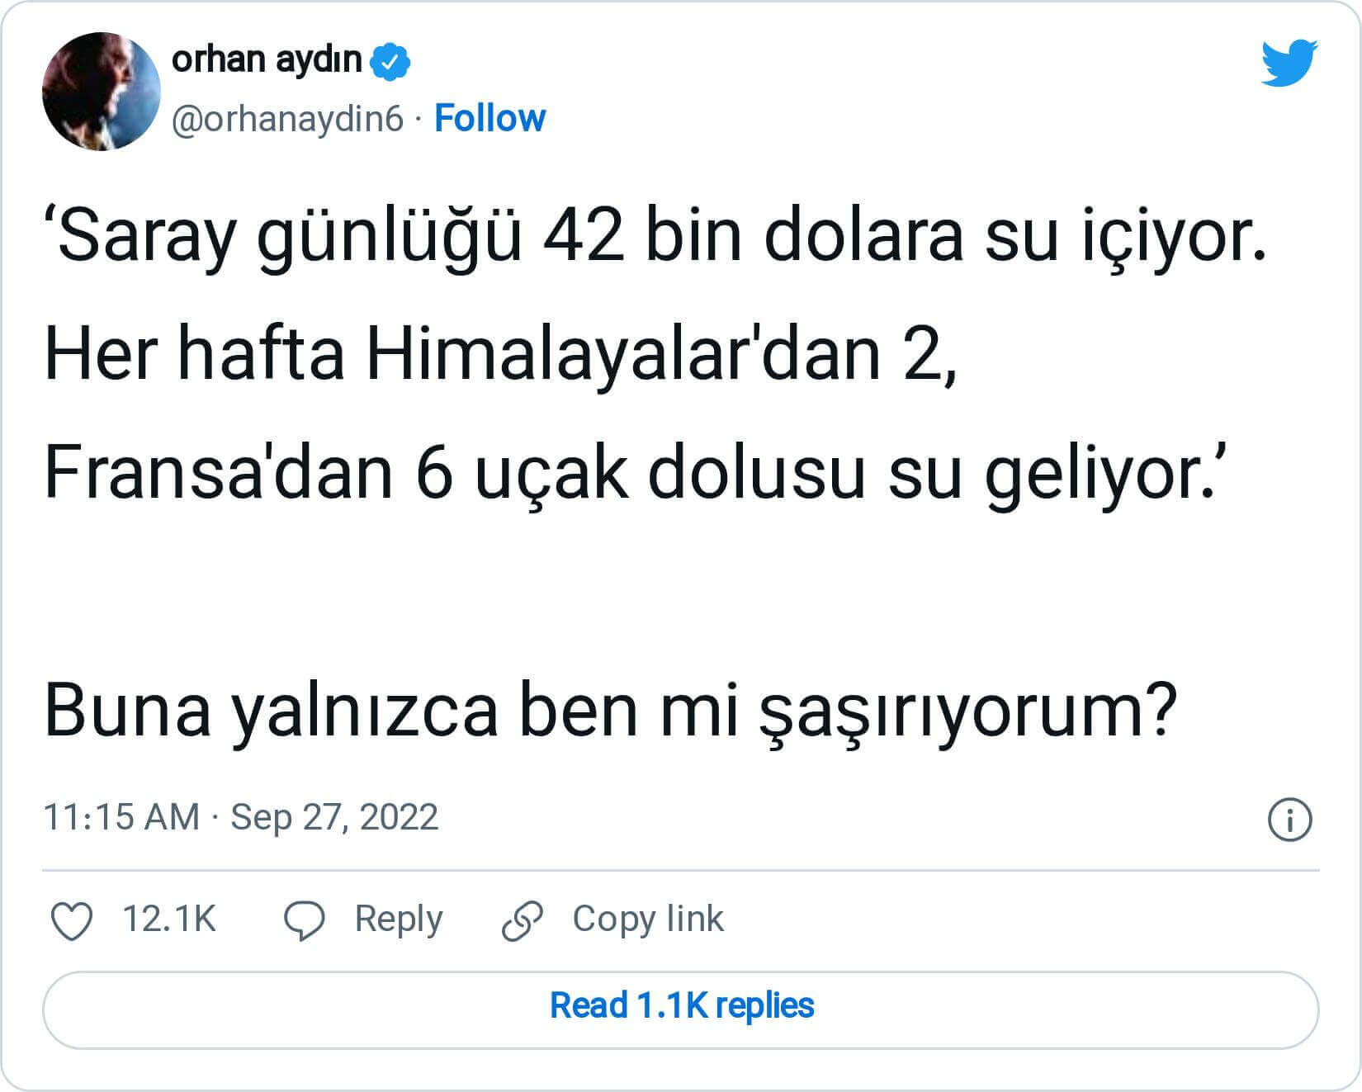
Task: Open Read 1.1K replies button
Action: (x=681, y=1006)
